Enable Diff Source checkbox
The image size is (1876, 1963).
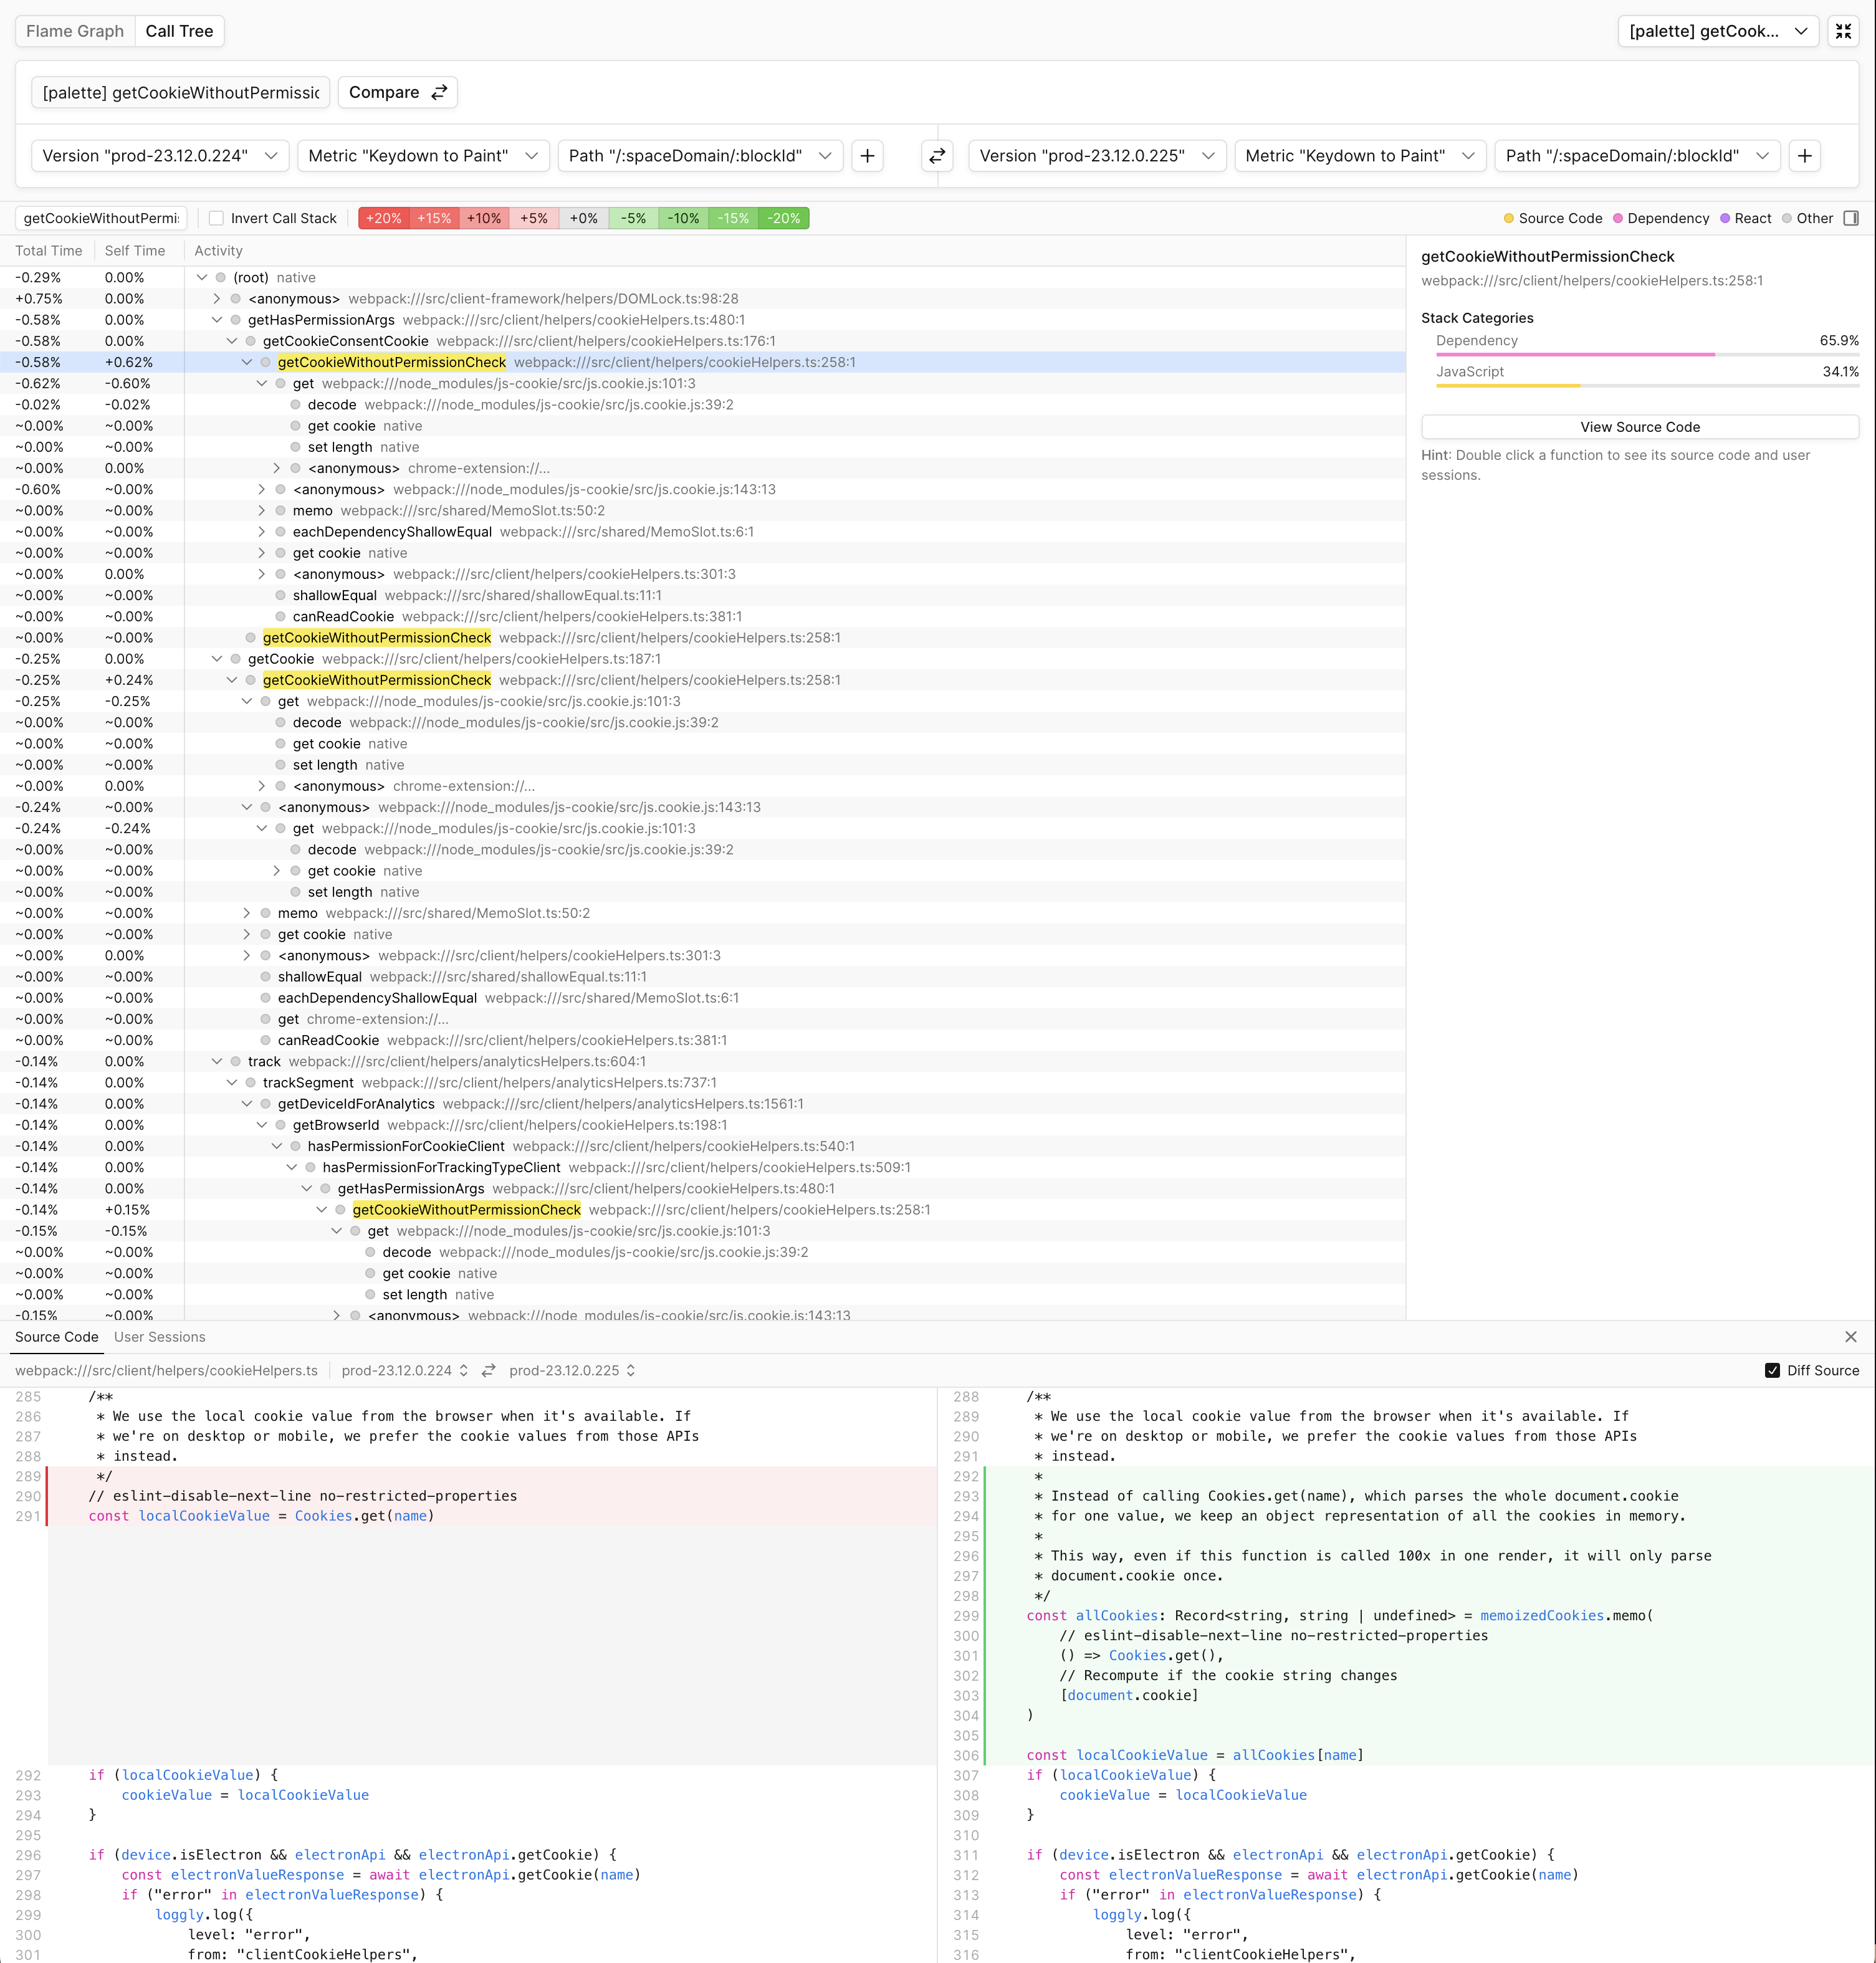click(x=1771, y=1370)
